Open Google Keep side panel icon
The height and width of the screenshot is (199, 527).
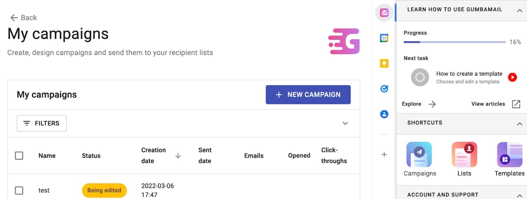(x=384, y=64)
